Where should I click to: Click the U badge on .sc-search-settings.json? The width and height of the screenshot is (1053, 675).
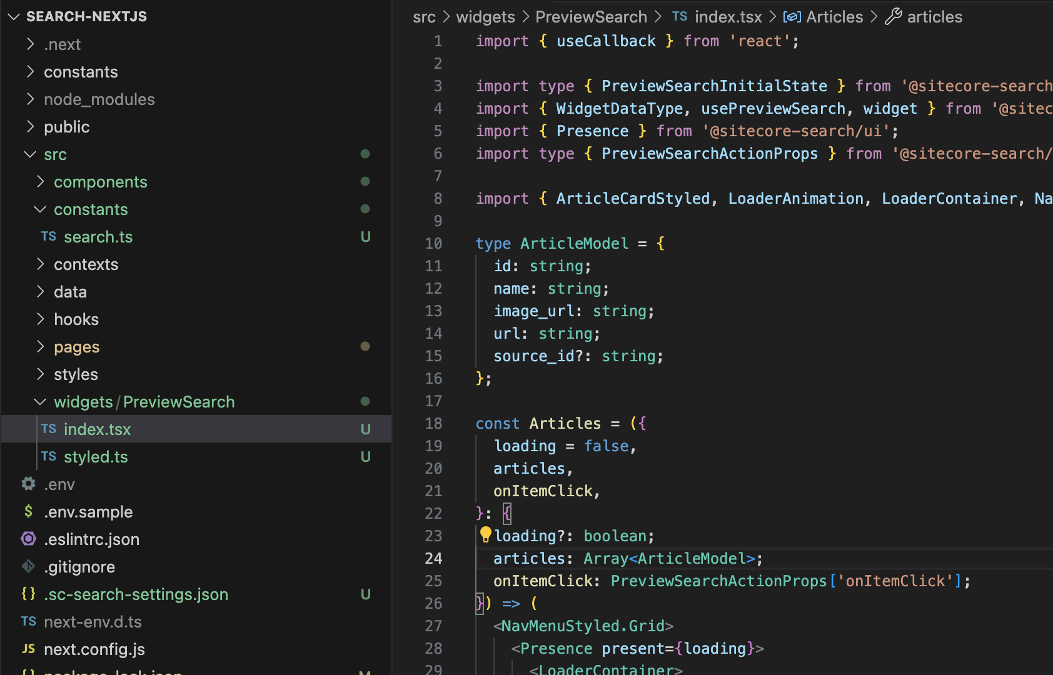point(366,594)
